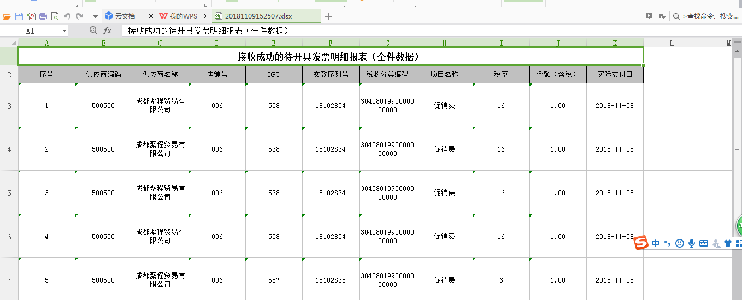Click the voice input microphone icon
The image size is (742, 300).
point(692,243)
